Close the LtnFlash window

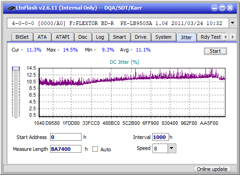coord(230,8)
